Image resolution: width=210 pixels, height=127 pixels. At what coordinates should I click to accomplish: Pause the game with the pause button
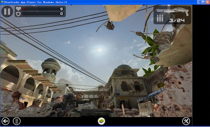point(7,12)
